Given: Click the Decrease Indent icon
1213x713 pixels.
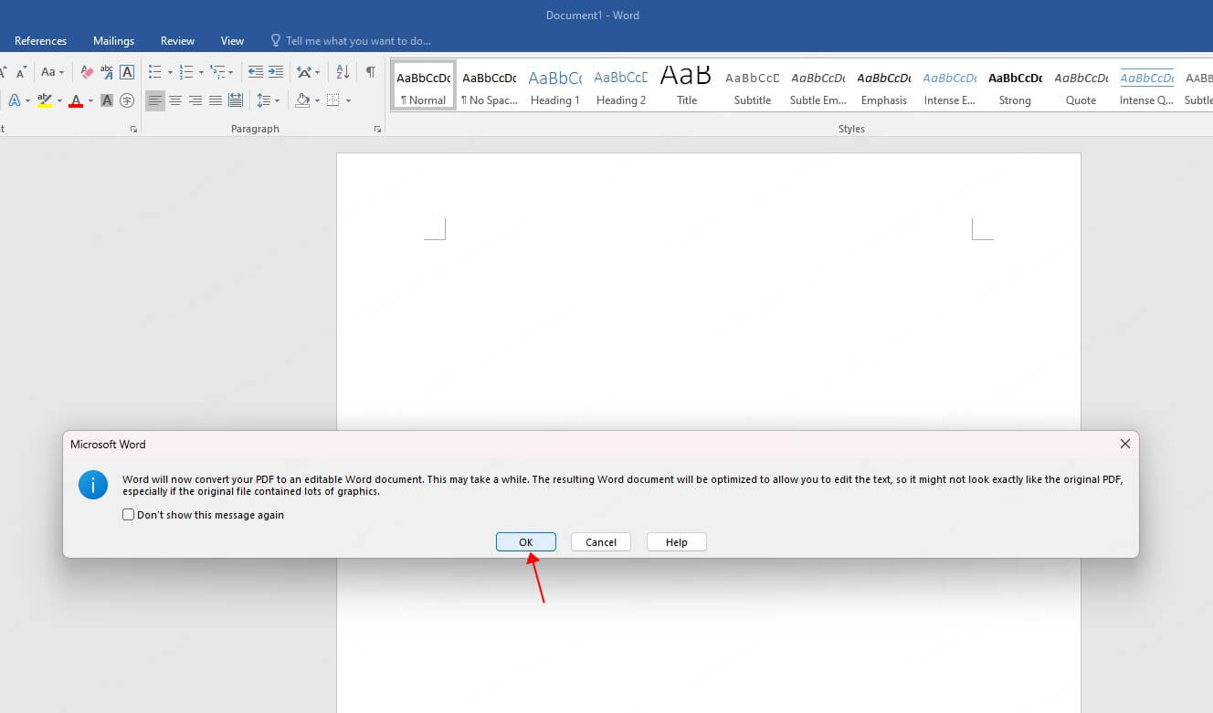Looking at the screenshot, I should point(256,71).
